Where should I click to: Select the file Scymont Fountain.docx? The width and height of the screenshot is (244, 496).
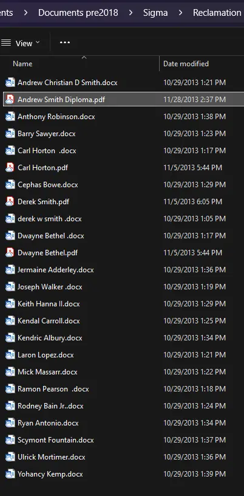point(122,440)
